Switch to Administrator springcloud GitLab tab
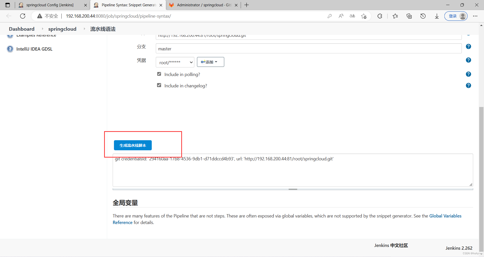This screenshot has height=257, width=484. click(x=204, y=5)
